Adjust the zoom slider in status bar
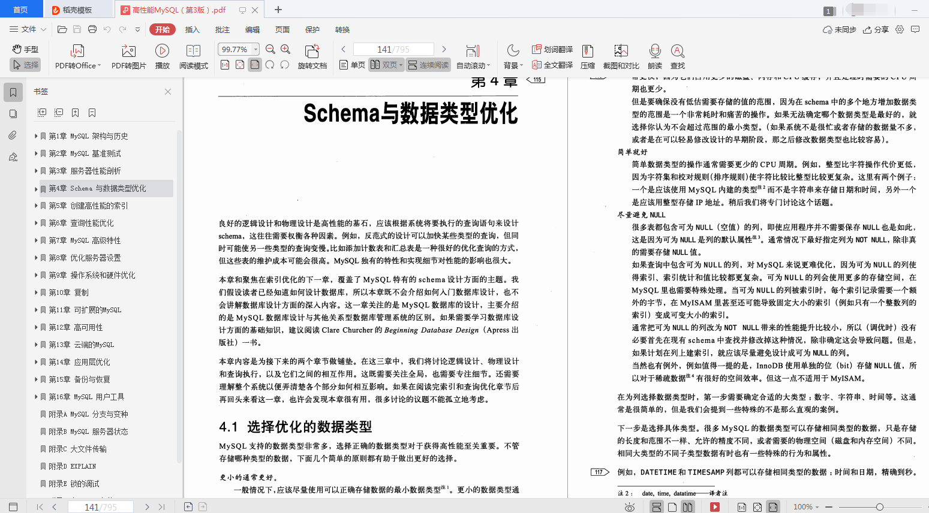The width and height of the screenshot is (929, 513). coord(879,507)
